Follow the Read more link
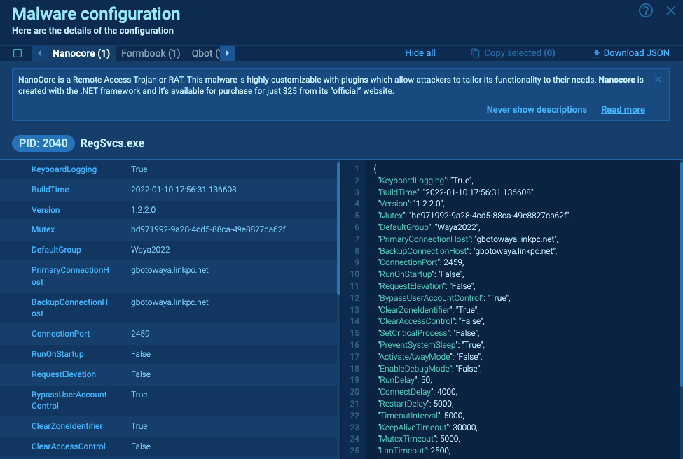The width and height of the screenshot is (683, 459). coord(623,110)
